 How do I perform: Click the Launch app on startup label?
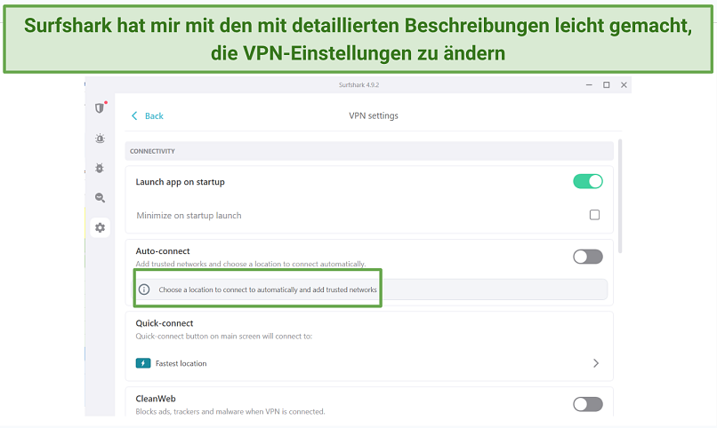(181, 182)
